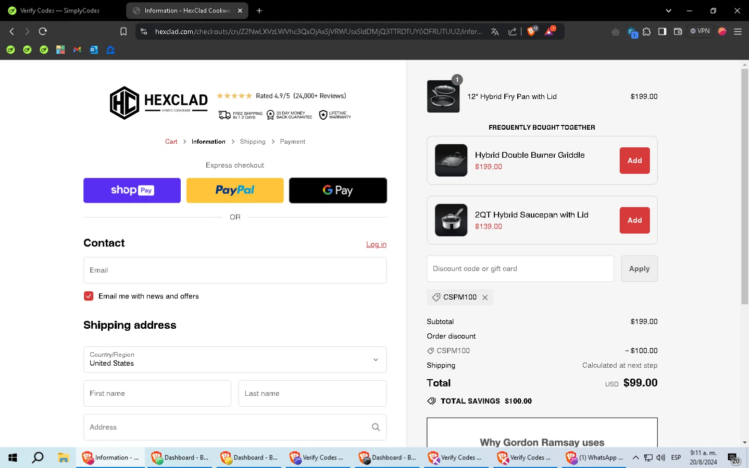Open Windows Start menu
The height and width of the screenshot is (468, 749).
coord(13,458)
